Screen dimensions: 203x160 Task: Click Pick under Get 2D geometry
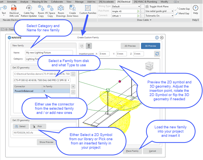(38, 126)
